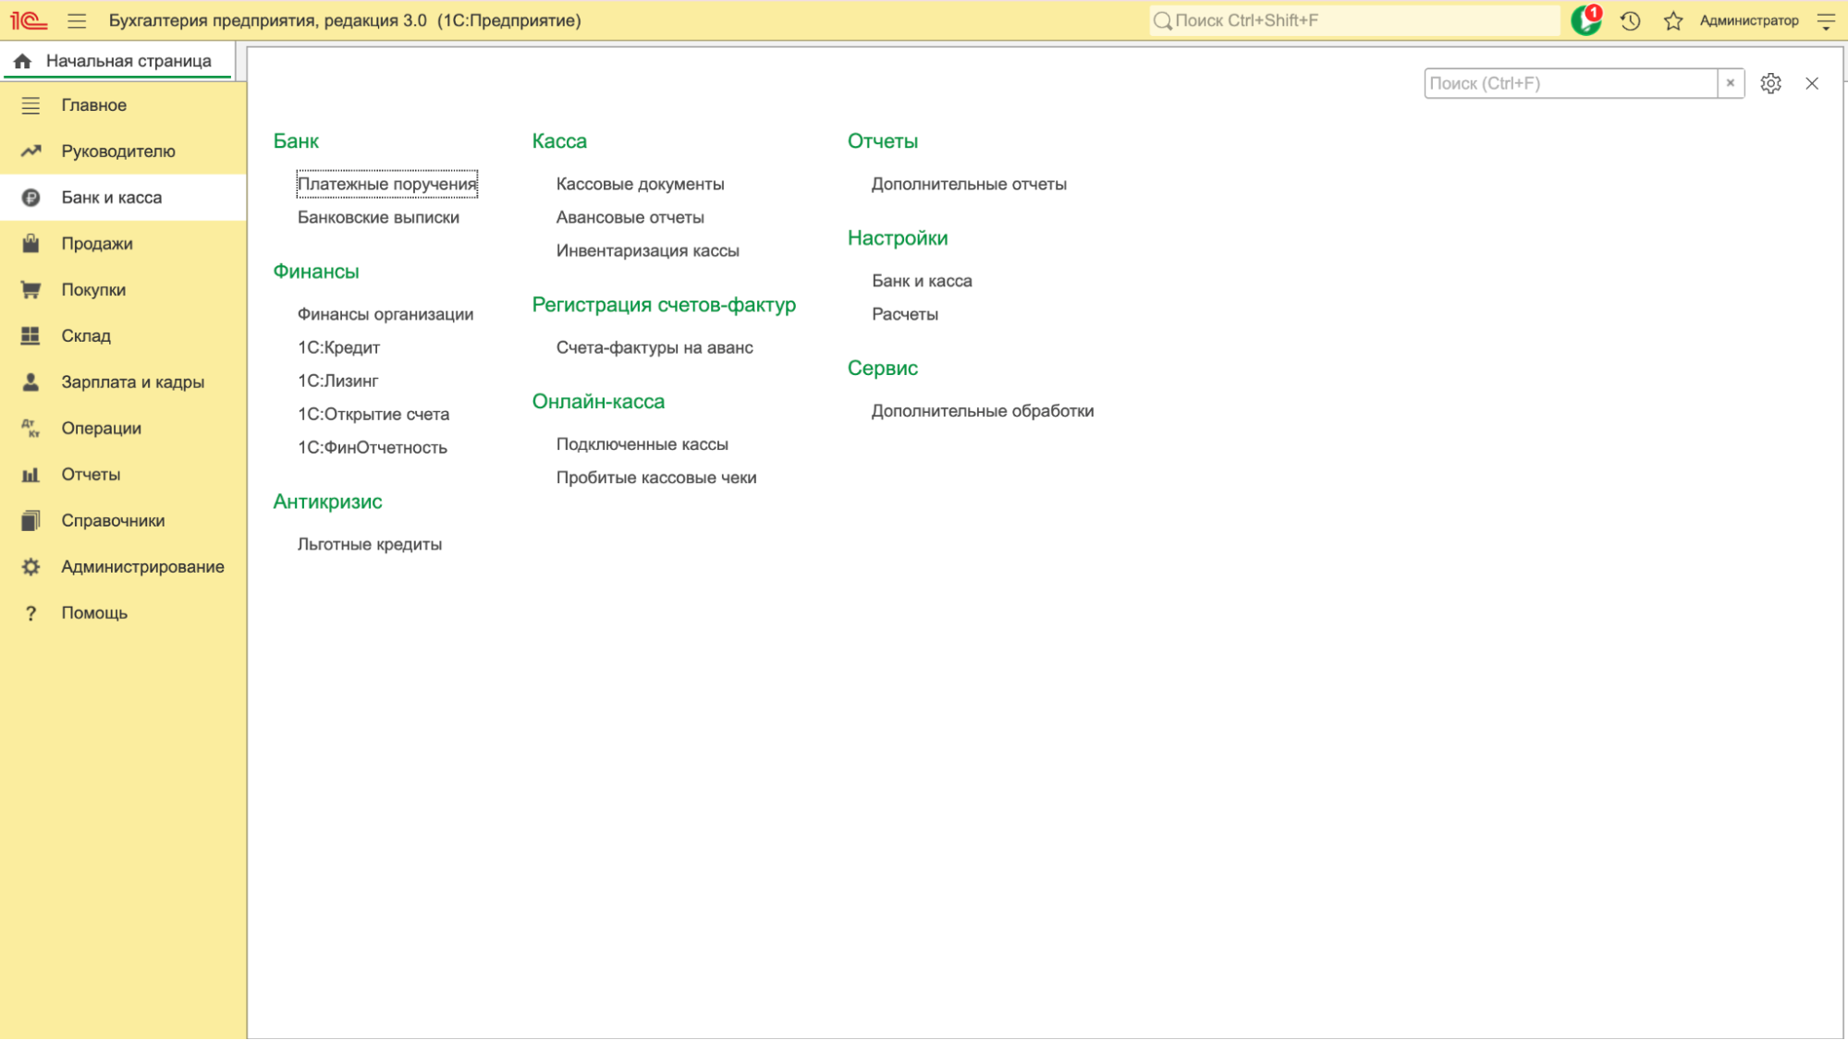
Task: Open Дополнительные обработки link
Action: coord(982,411)
